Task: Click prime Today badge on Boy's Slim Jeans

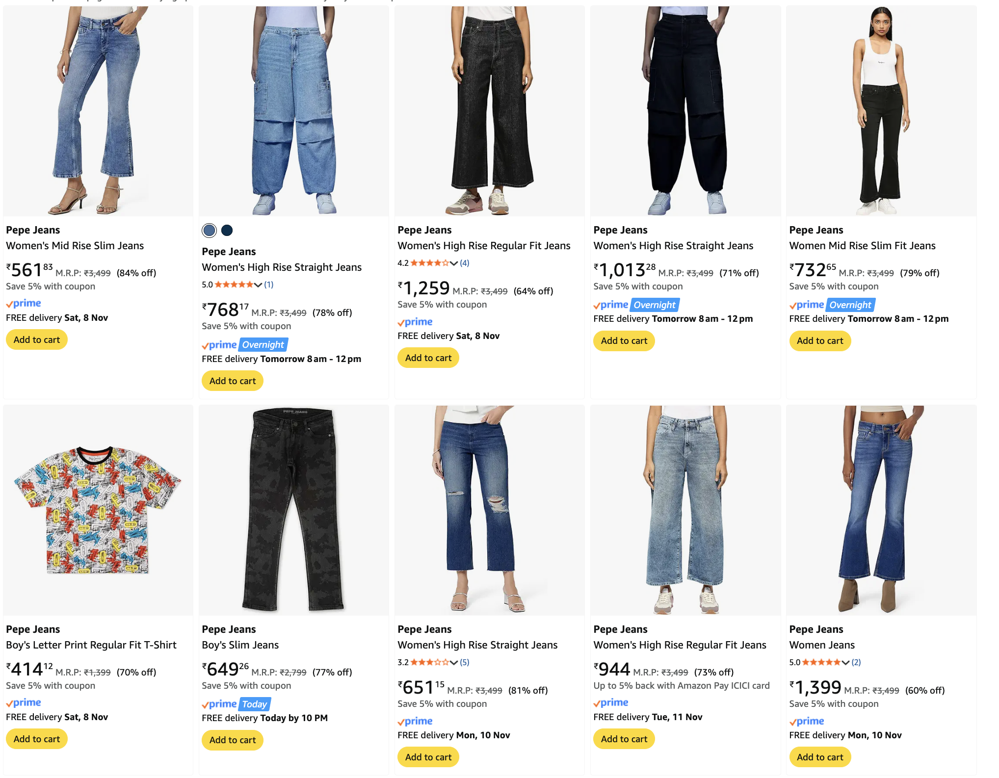Action: [x=236, y=704]
